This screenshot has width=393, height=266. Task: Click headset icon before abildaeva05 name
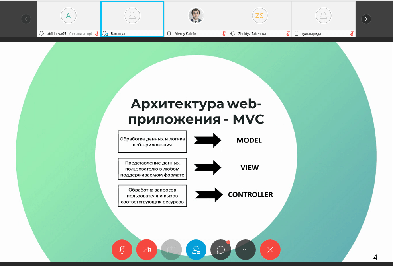(41, 33)
